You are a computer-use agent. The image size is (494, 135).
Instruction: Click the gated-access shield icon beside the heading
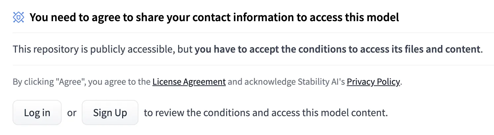tap(19, 18)
